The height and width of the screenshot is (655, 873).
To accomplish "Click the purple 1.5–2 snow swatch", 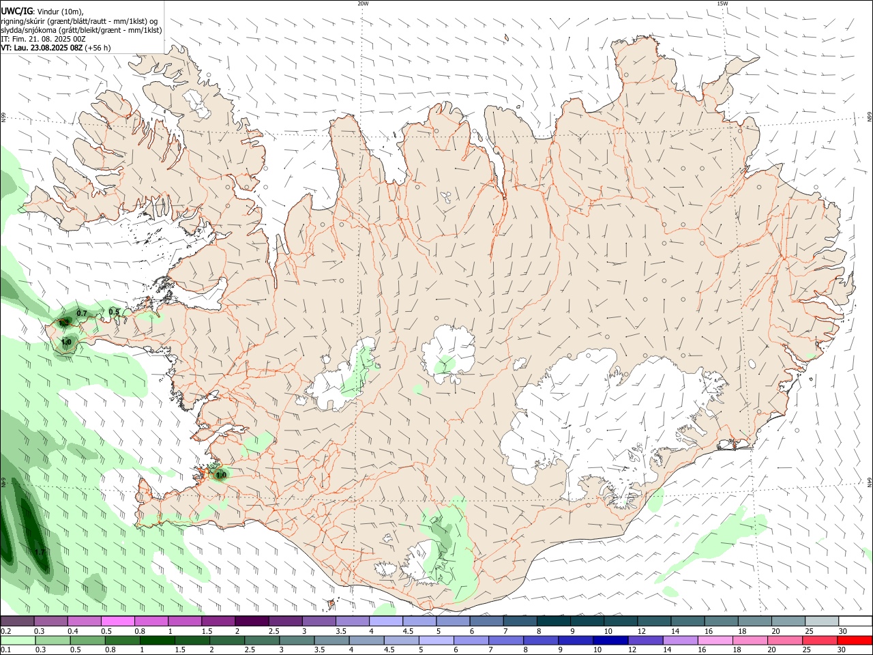I will (x=218, y=622).
